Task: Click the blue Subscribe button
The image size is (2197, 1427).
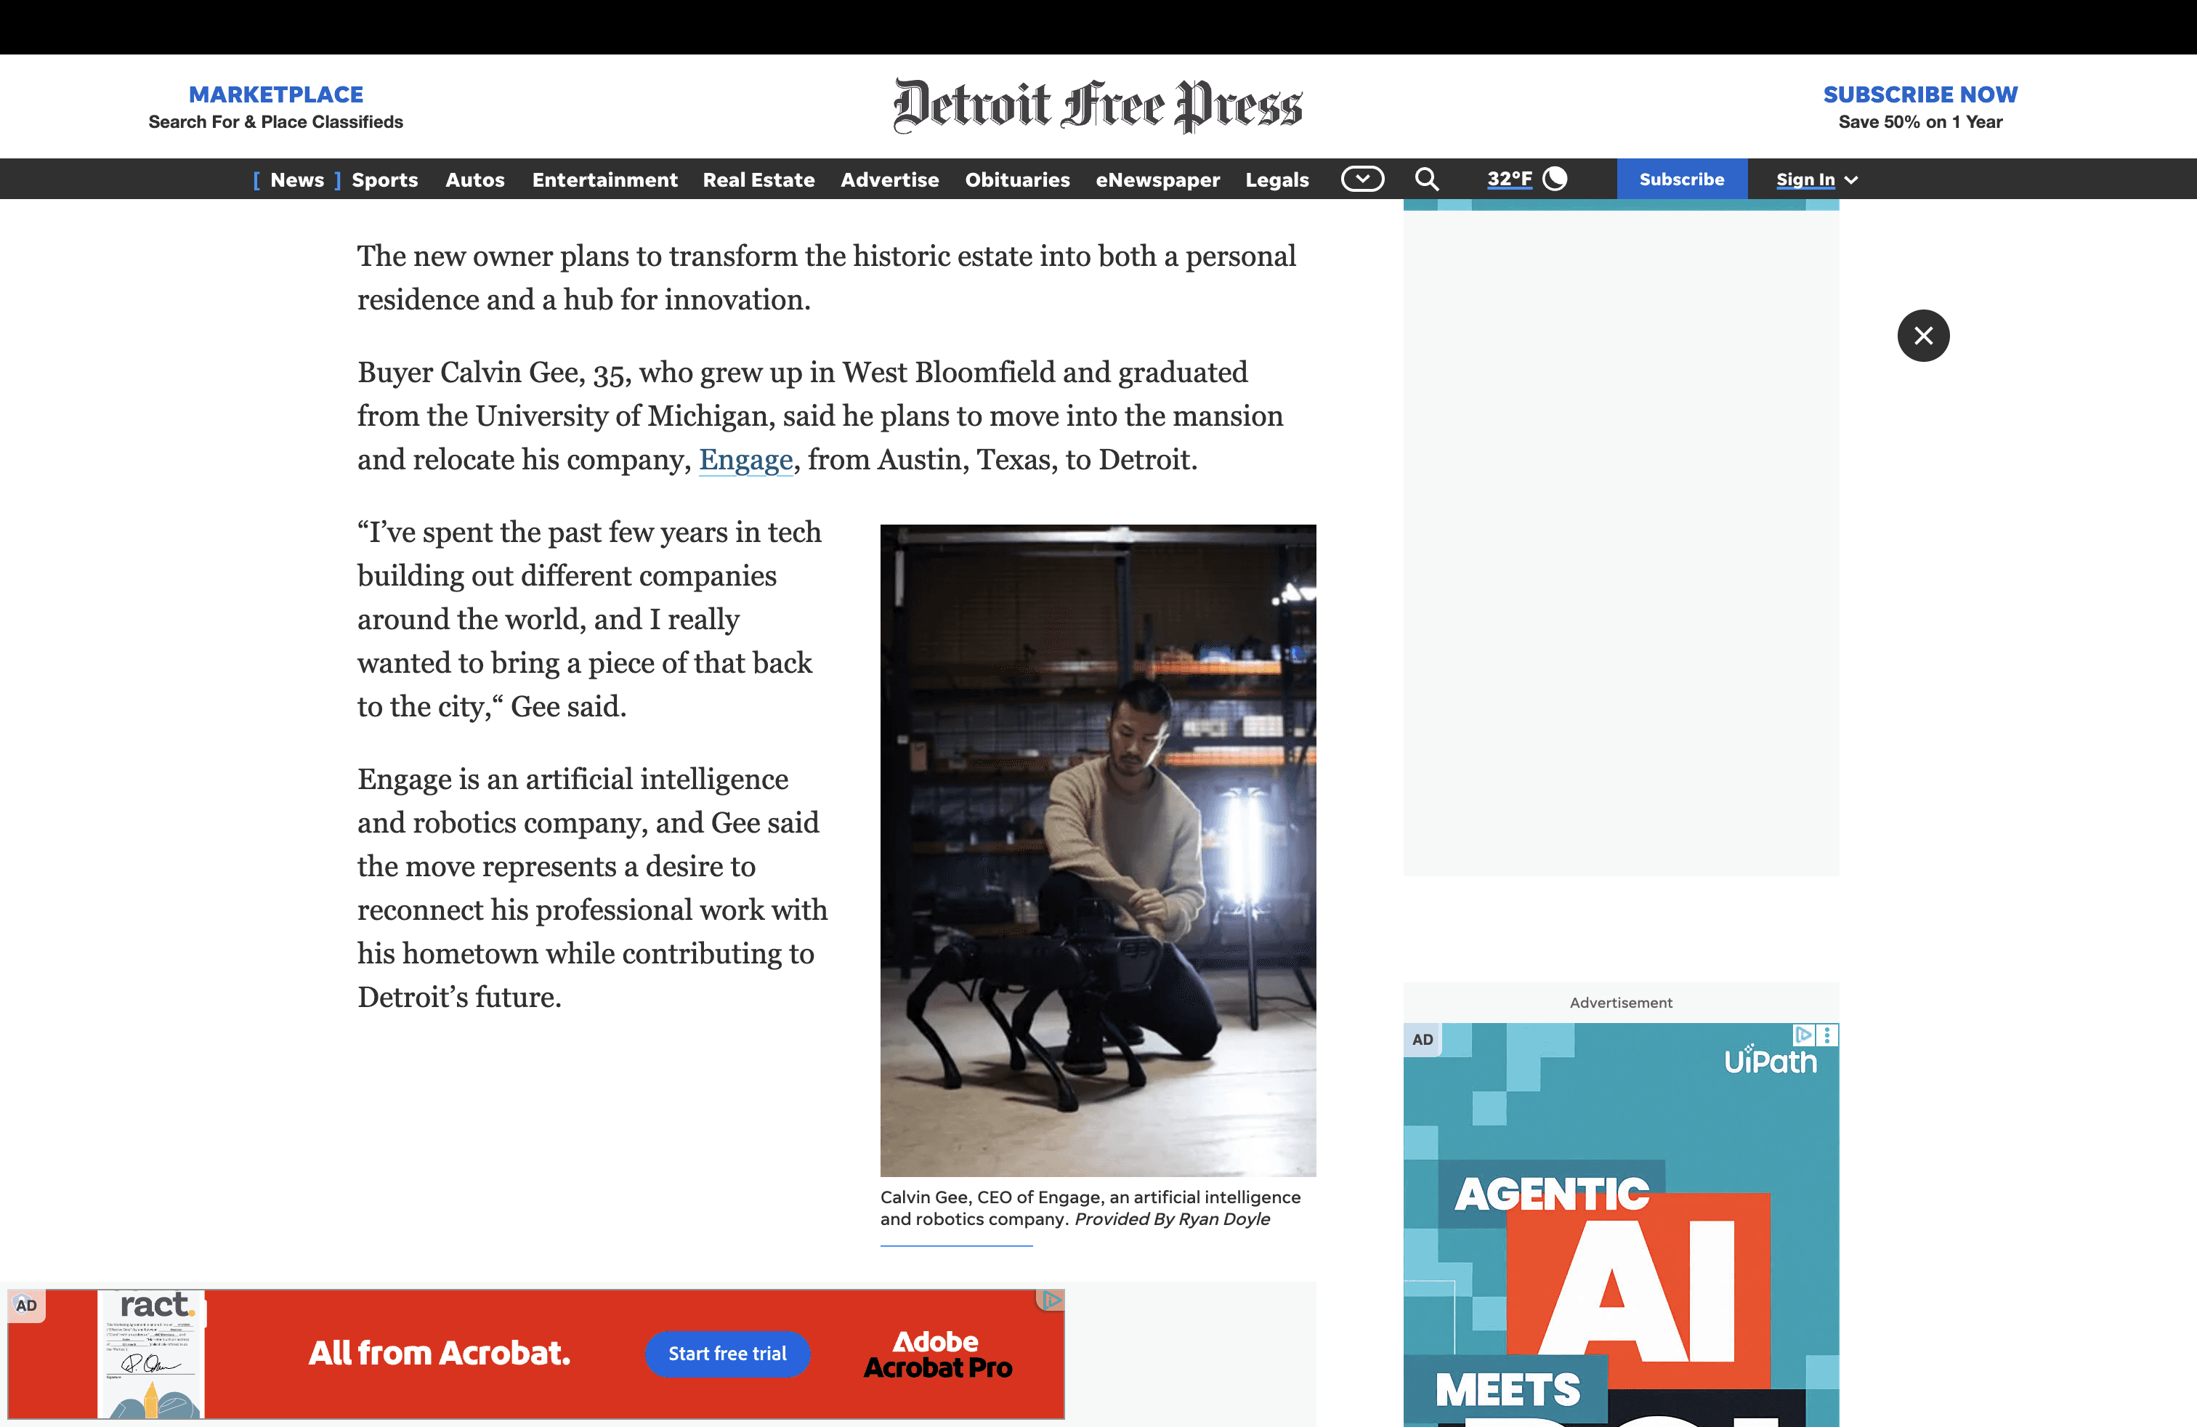Action: pos(1681,179)
